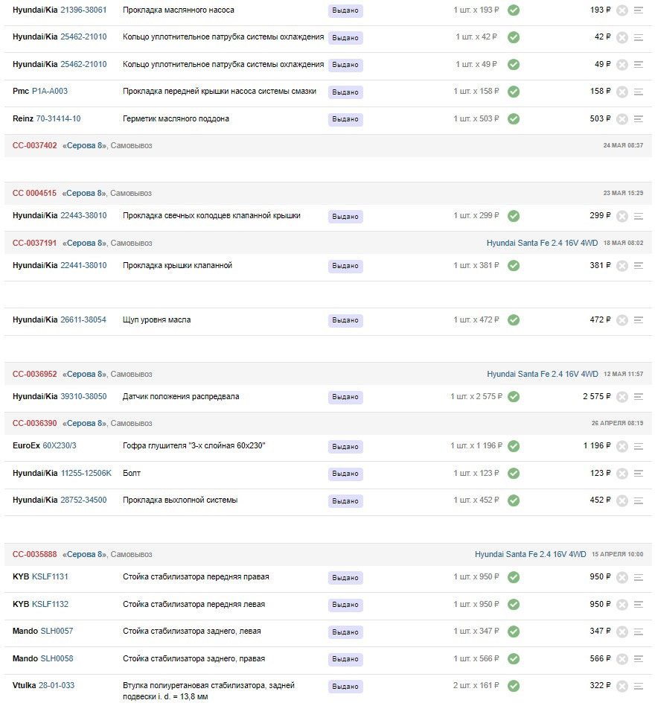Click the remove icon for Mando SLH0058
655x706 pixels.
622,659
